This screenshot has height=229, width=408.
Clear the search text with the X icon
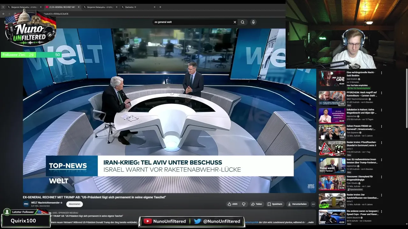click(235, 22)
